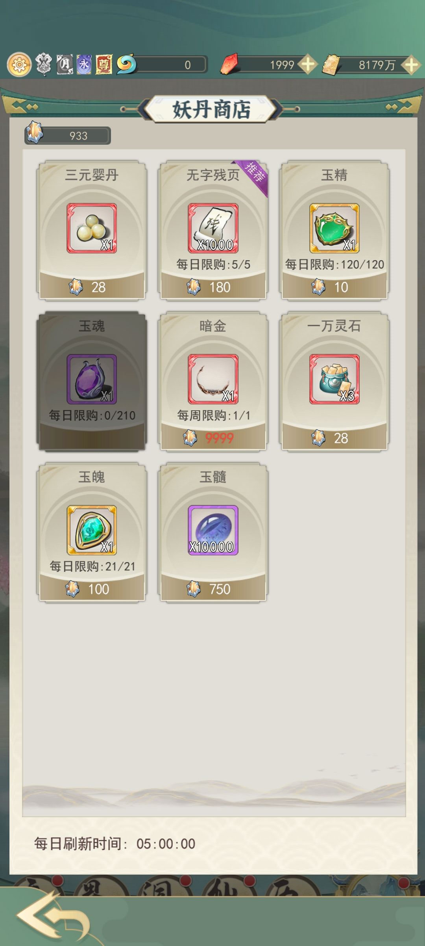The image size is (425, 946).
Task: Tap the swirling blue-gold currency icon
Action: [126, 64]
